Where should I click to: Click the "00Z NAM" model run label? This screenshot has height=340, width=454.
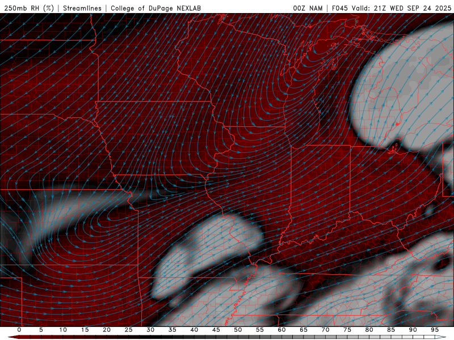[308, 8]
